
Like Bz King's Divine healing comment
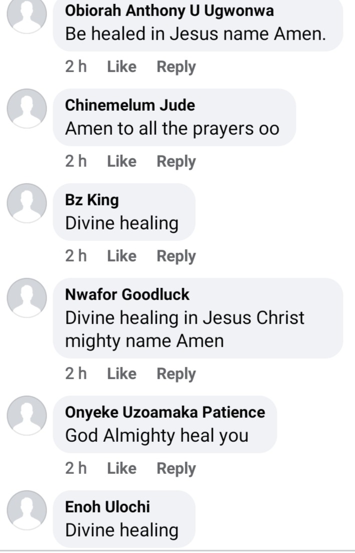click(x=122, y=256)
